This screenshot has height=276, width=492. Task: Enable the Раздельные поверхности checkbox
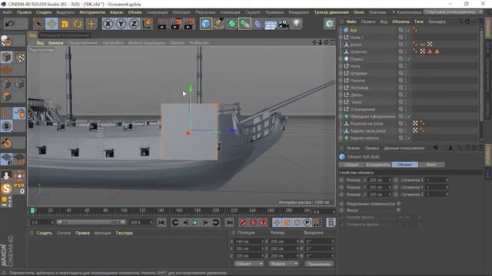point(399,203)
